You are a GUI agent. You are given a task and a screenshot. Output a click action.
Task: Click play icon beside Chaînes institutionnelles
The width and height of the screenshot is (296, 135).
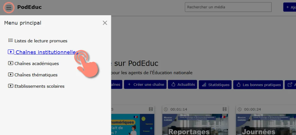click(x=11, y=52)
